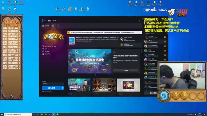Click the first gold coin on overlay

[176, 96]
